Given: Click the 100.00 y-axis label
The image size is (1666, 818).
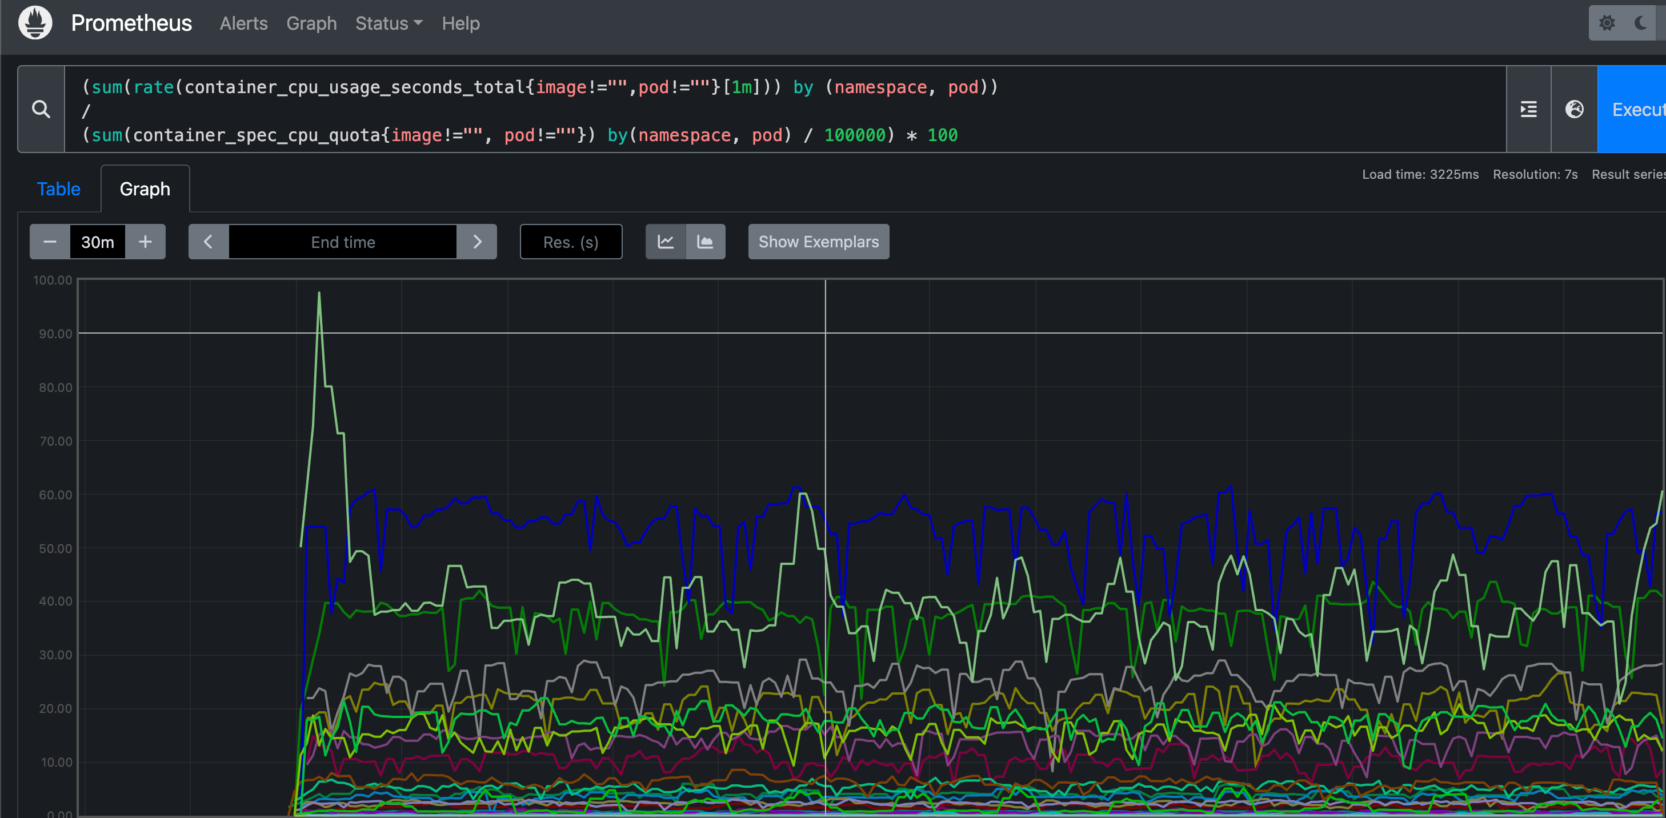Looking at the screenshot, I should point(53,280).
